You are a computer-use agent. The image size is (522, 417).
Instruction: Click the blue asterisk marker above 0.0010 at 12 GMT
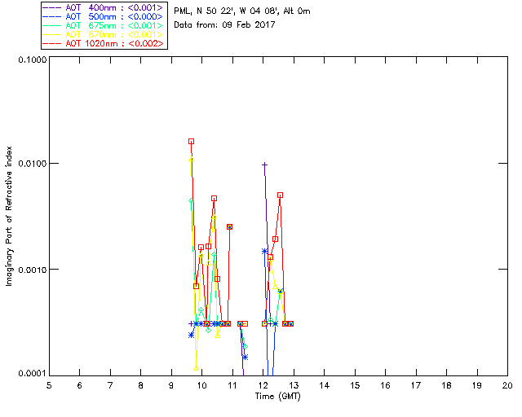pos(264,251)
